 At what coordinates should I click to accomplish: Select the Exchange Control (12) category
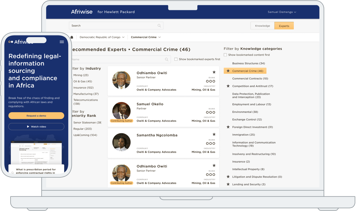247,120
